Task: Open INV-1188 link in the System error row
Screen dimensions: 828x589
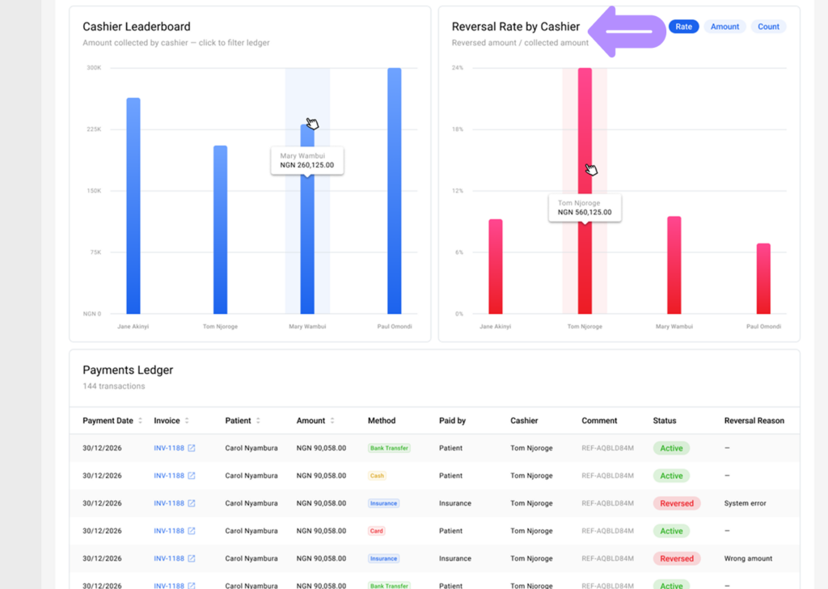Action: tap(169, 503)
